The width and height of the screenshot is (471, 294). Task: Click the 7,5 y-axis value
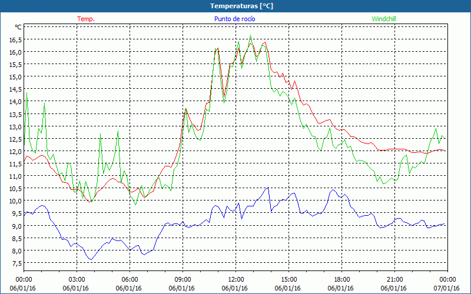17,263
